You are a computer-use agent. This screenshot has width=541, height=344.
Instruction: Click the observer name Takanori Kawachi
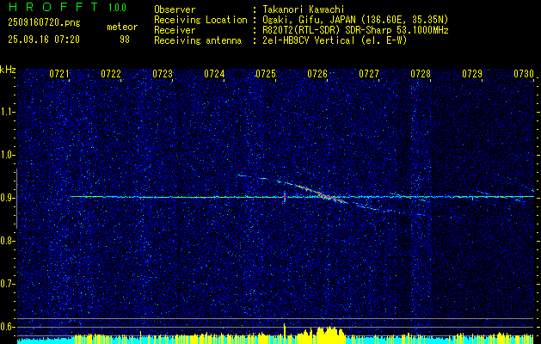click(304, 9)
